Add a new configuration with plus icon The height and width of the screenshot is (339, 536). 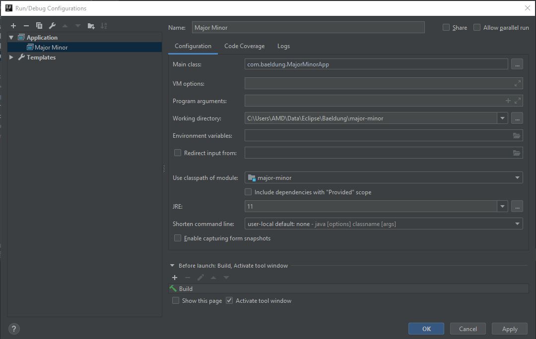coord(13,26)
